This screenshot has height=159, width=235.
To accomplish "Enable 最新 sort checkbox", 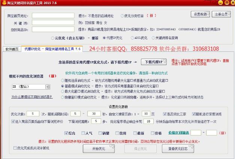I will point(135,133).
